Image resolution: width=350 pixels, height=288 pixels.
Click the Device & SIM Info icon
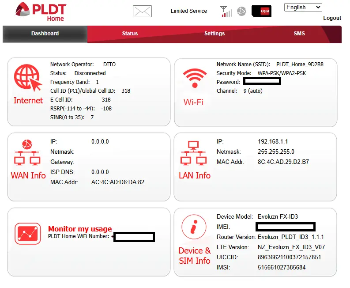click(194, 227)
